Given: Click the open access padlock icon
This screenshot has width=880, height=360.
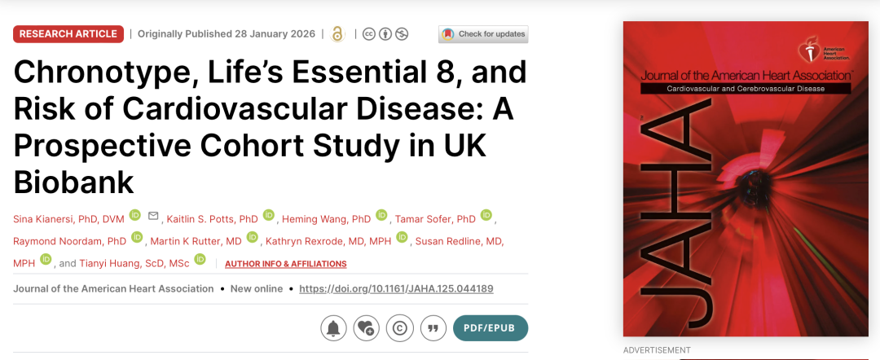Looking at the screenshot, I should click(x=337, y=34).
